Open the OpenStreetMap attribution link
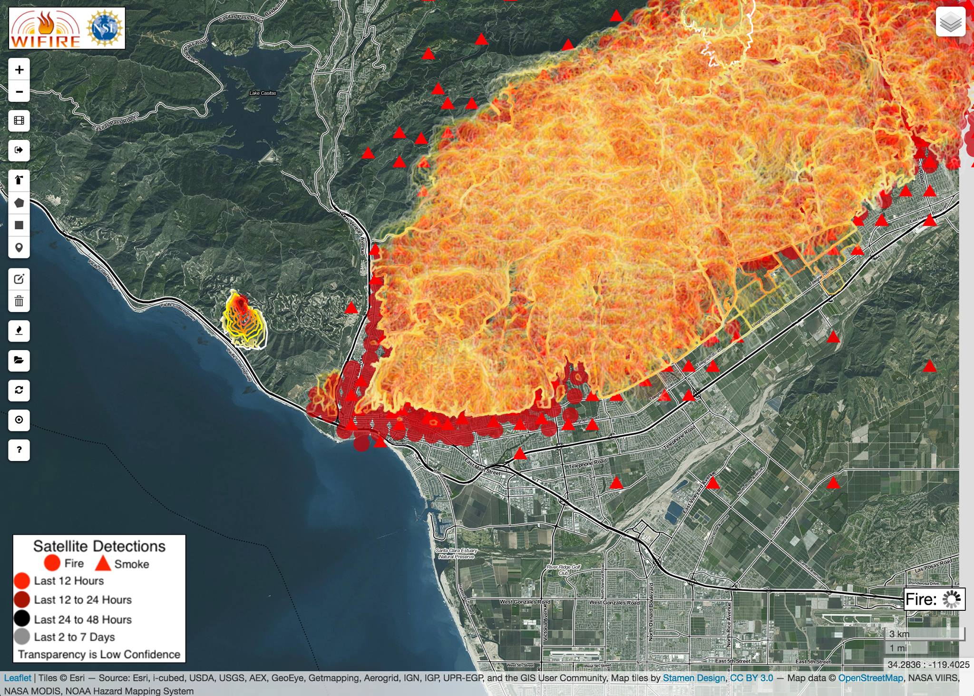This screenshot has width=974, height=696. tap(870, 678)
